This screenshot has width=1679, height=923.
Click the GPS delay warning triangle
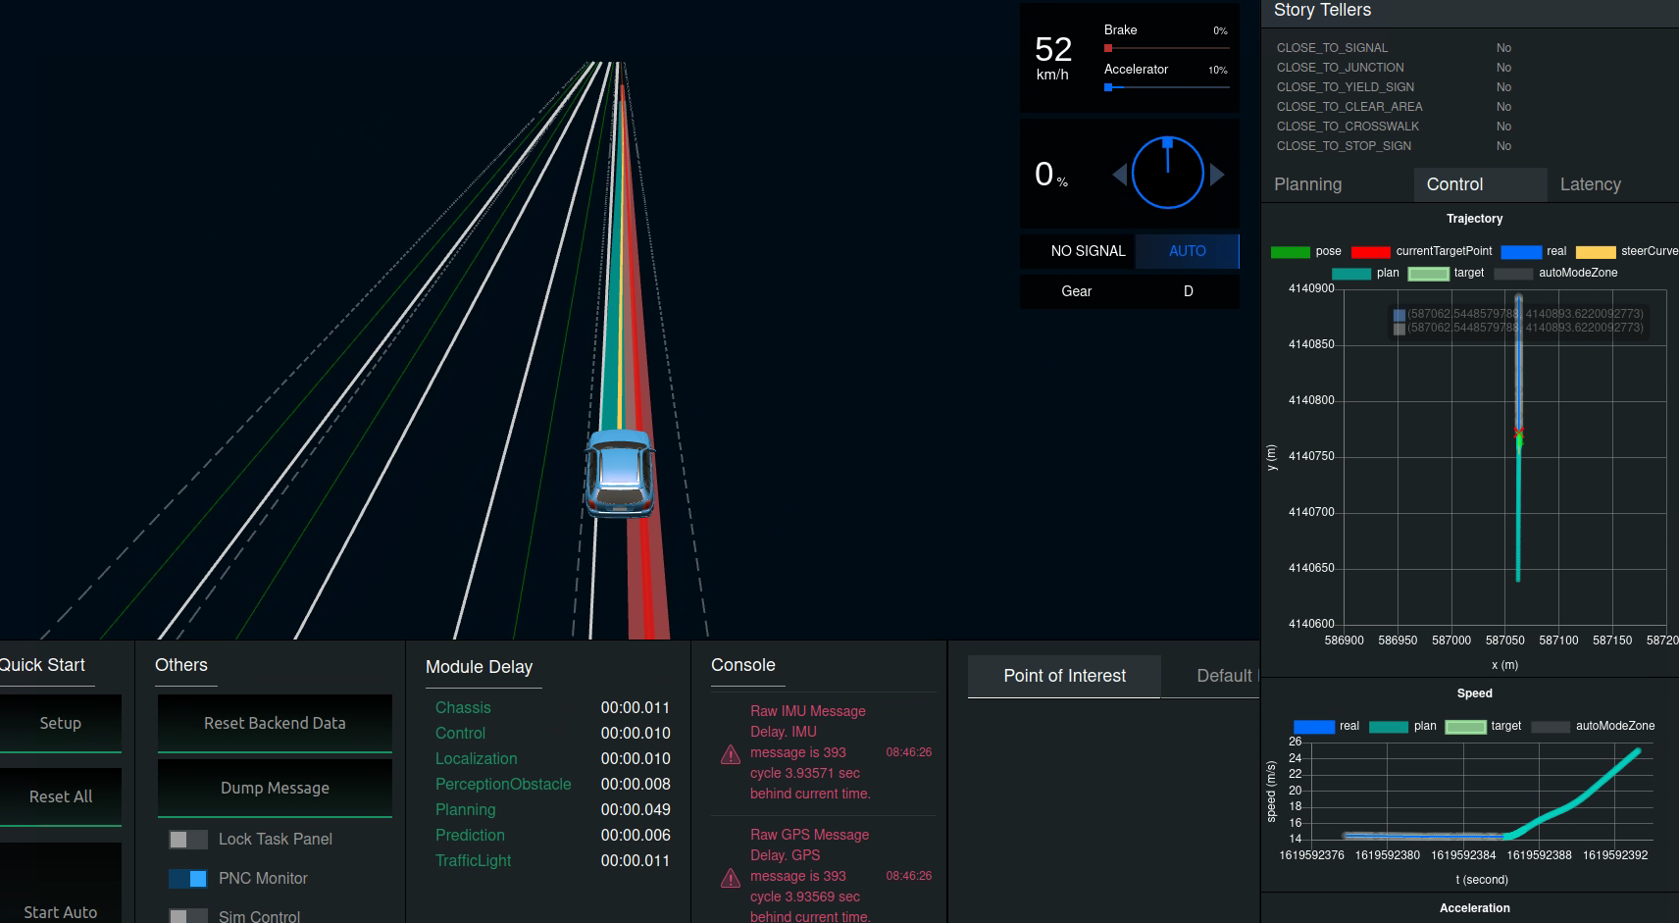click(x=731, y=878)
